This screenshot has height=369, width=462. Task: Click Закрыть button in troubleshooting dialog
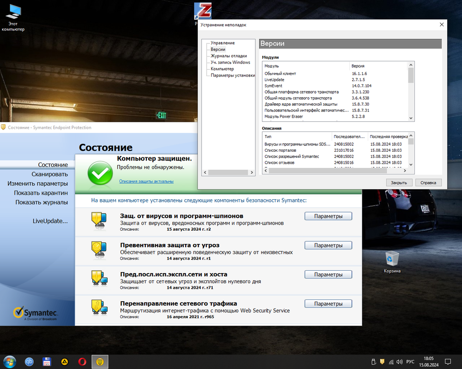pyautogui.click(x=399, y=183)
